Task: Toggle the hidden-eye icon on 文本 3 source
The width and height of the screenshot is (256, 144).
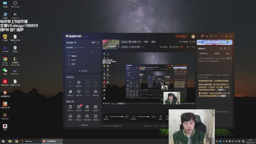Action: tap(92, 52)
